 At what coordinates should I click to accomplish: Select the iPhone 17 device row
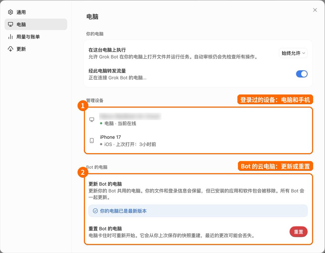(x=198, y=141)
